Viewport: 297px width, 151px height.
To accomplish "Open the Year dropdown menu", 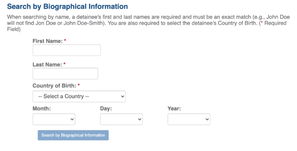I will coord(189,119).
